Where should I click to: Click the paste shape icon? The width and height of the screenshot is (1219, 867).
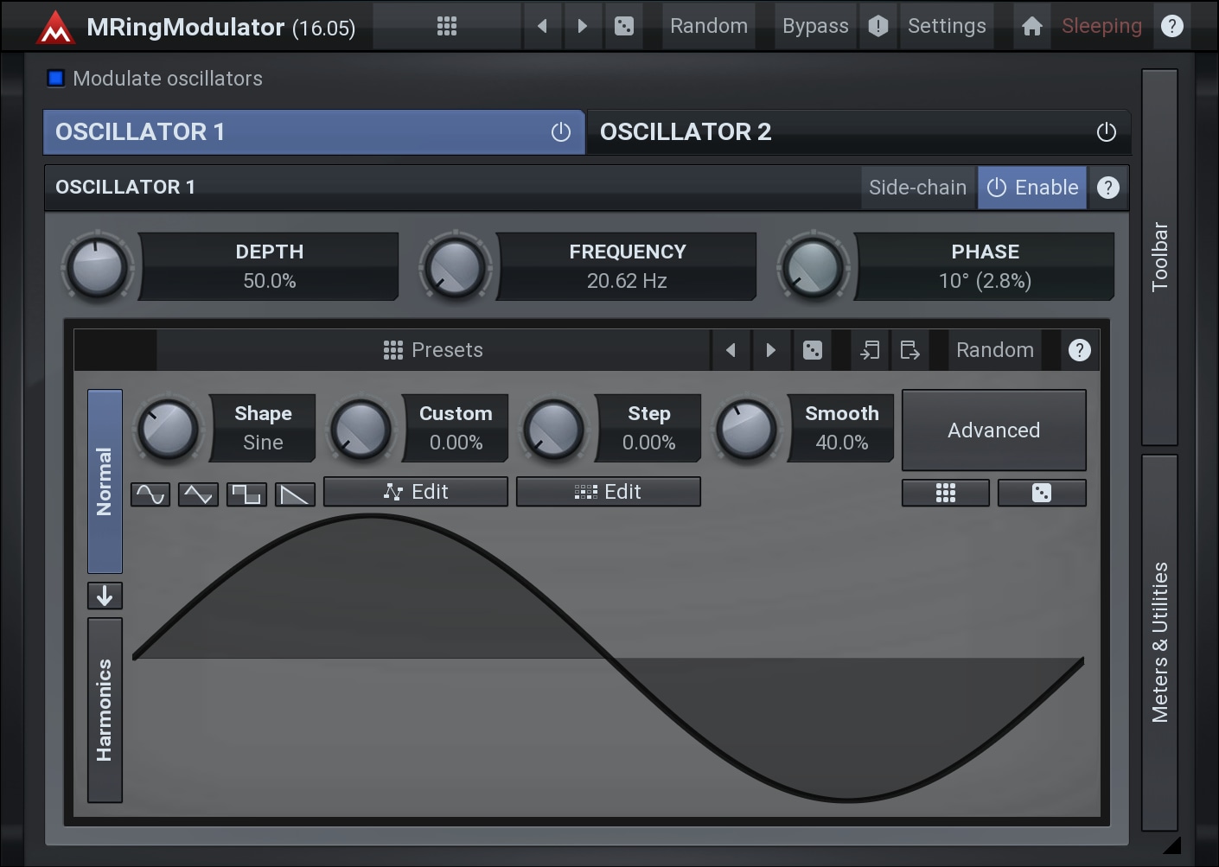click(870, 350)
